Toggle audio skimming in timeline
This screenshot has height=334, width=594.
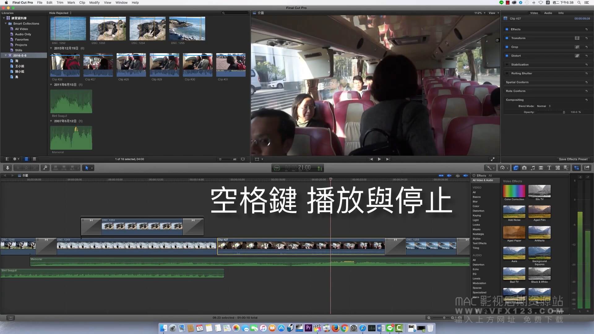coord(449,175)
